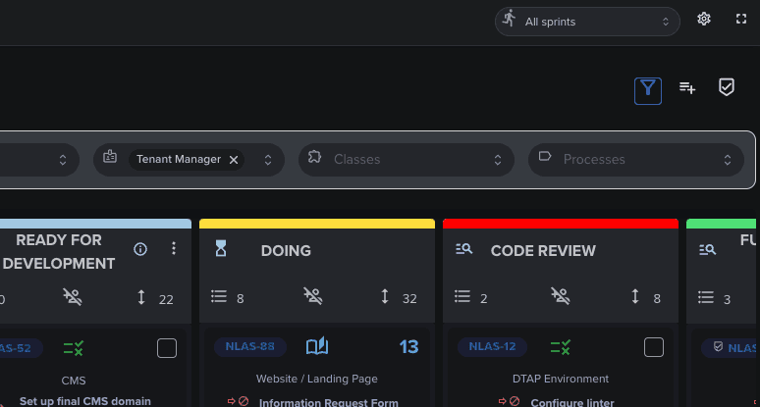Viewport: 760px width, 407px height.
Task: Click the add list item icon
Action: [687, 89]
